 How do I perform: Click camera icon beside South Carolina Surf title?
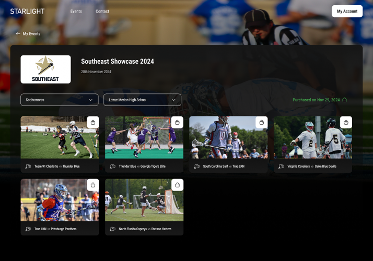click(x=197, y=167)
